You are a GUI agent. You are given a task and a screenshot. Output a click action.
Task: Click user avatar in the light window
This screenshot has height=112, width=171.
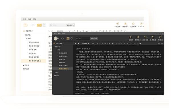point(26,25)
